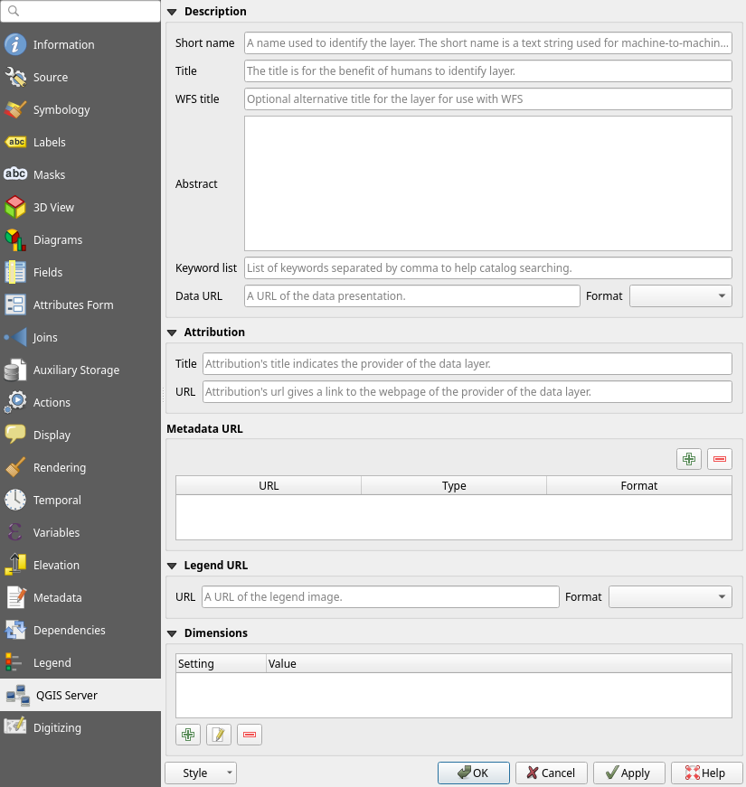This screenshot has height=787, width=746.
Task: Open the Data URL Format dropdown
Action: pos(681,295)
